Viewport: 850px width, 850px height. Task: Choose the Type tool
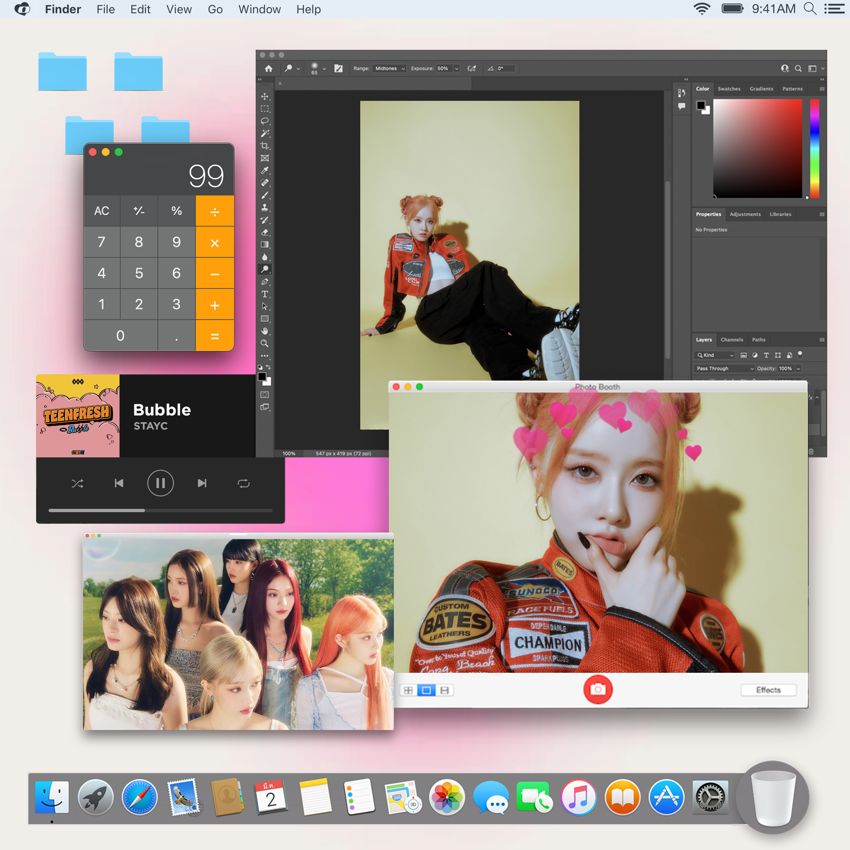(x=264, y=294)
